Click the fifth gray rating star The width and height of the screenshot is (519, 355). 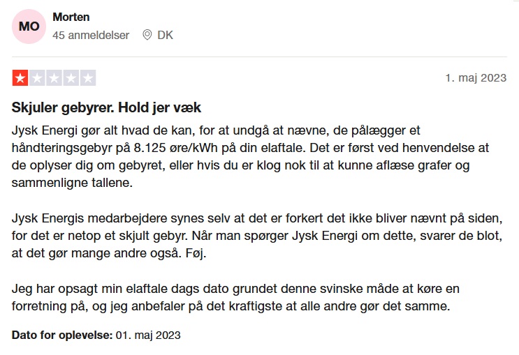point(88,78)
